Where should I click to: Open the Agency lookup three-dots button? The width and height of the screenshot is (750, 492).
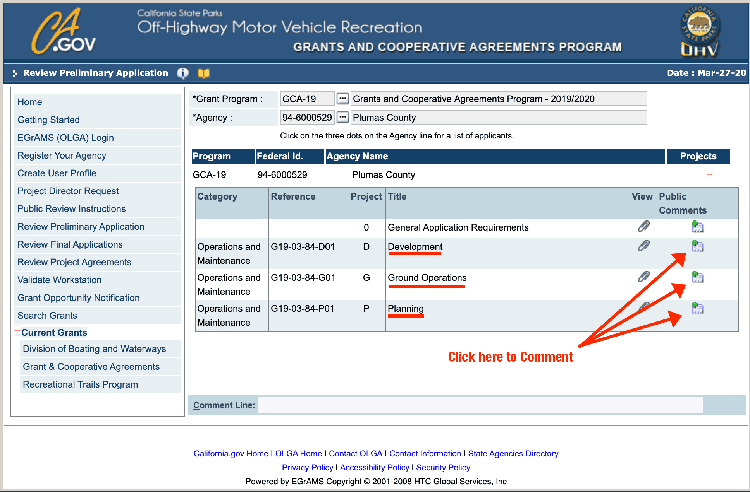tap(342, 117)
